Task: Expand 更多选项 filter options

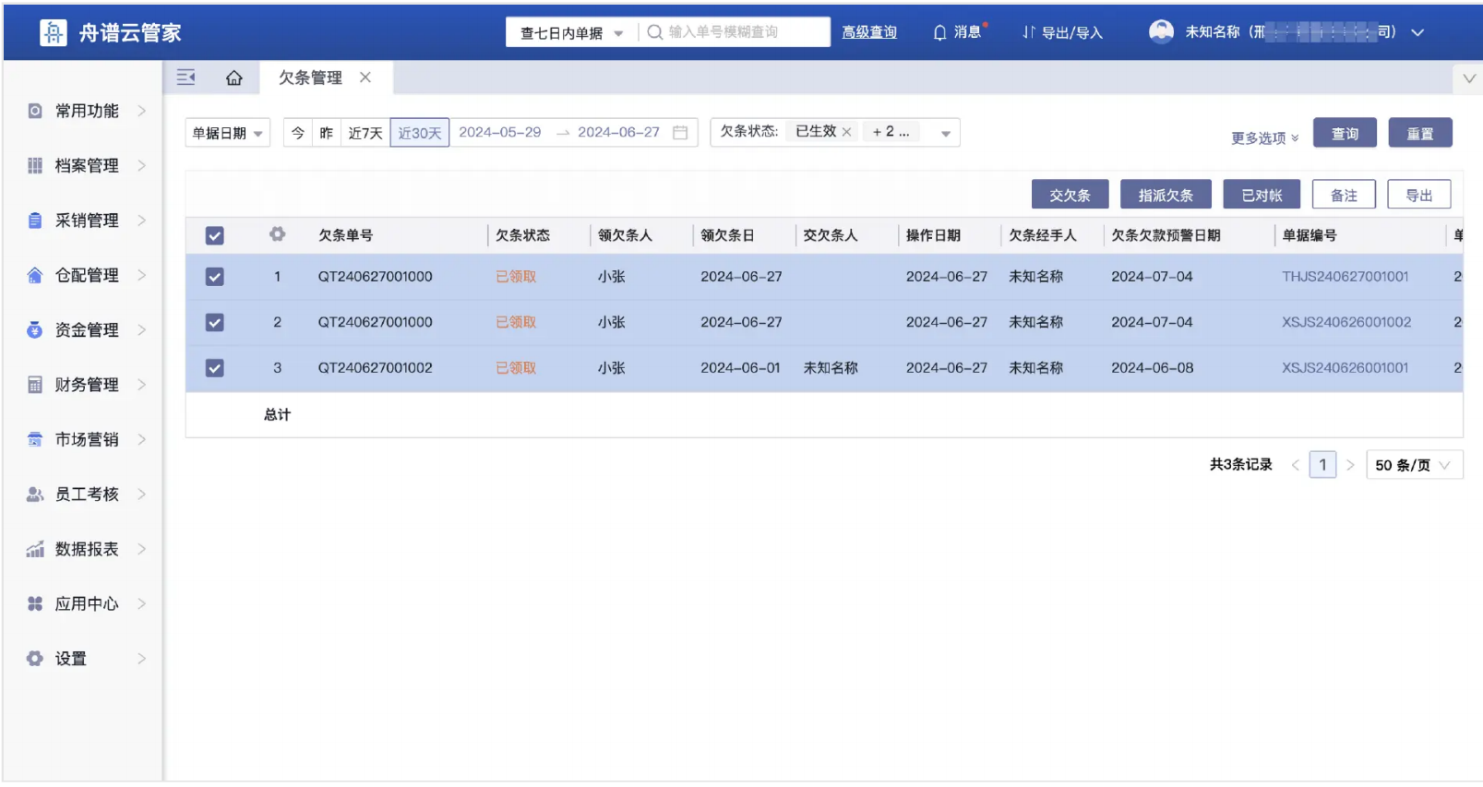Action: (x=1263, y=138)
